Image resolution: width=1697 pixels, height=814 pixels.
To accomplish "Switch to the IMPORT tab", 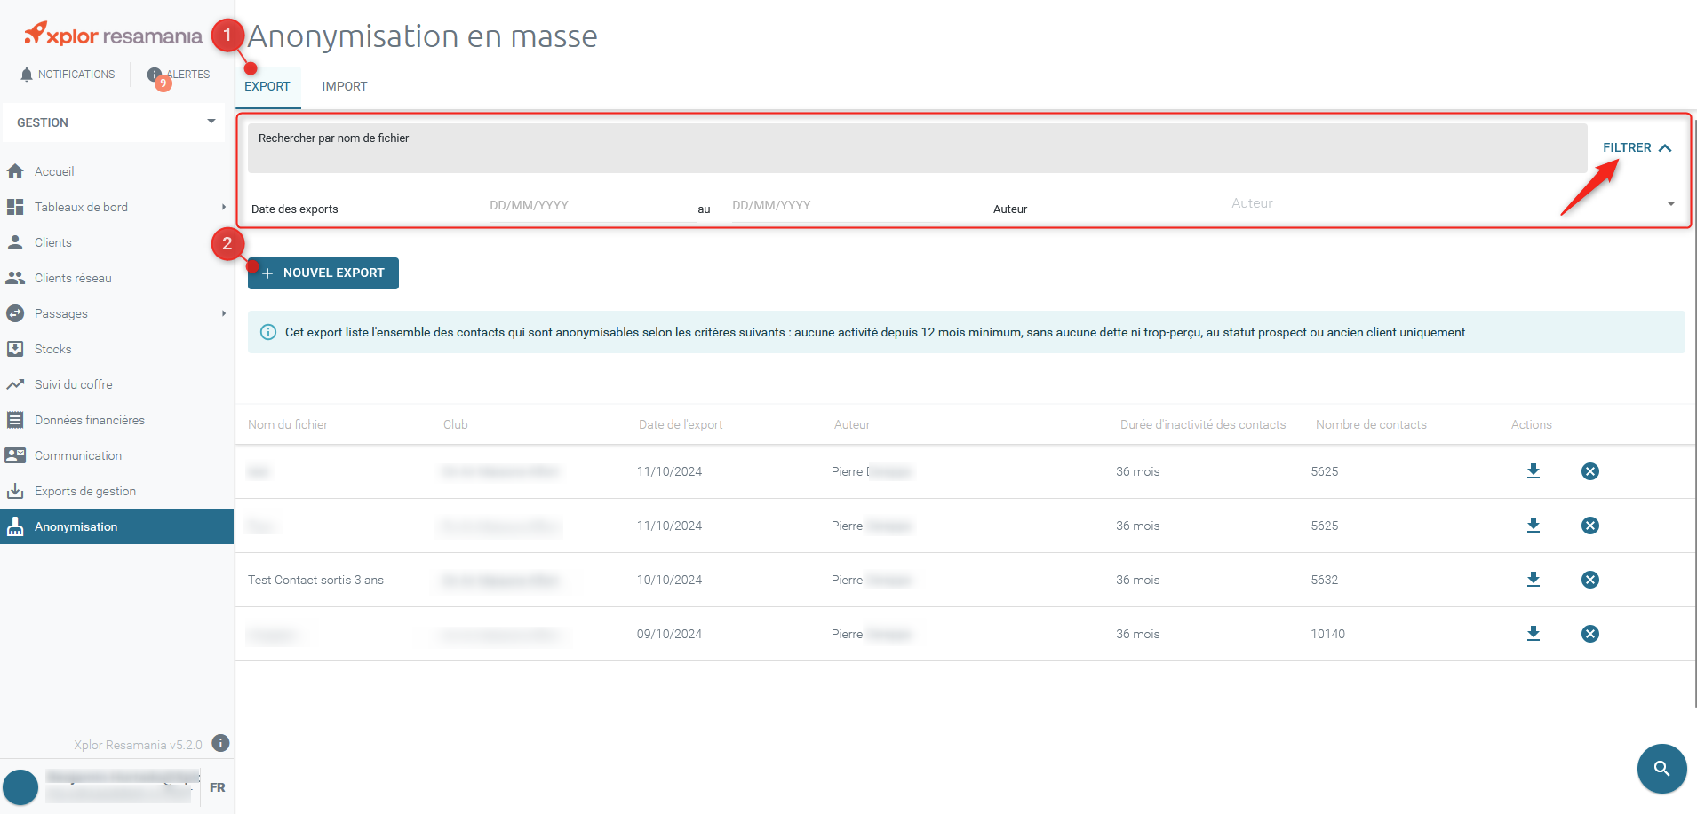I will pos(344,86).
